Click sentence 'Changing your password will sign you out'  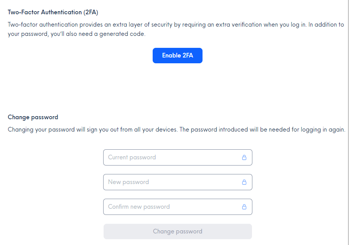(x=93, y=130)
